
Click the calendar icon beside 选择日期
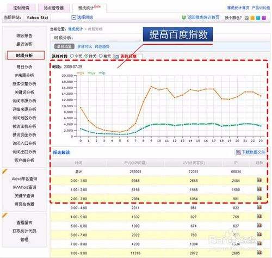pyautogui.click(x=116, y=57)
